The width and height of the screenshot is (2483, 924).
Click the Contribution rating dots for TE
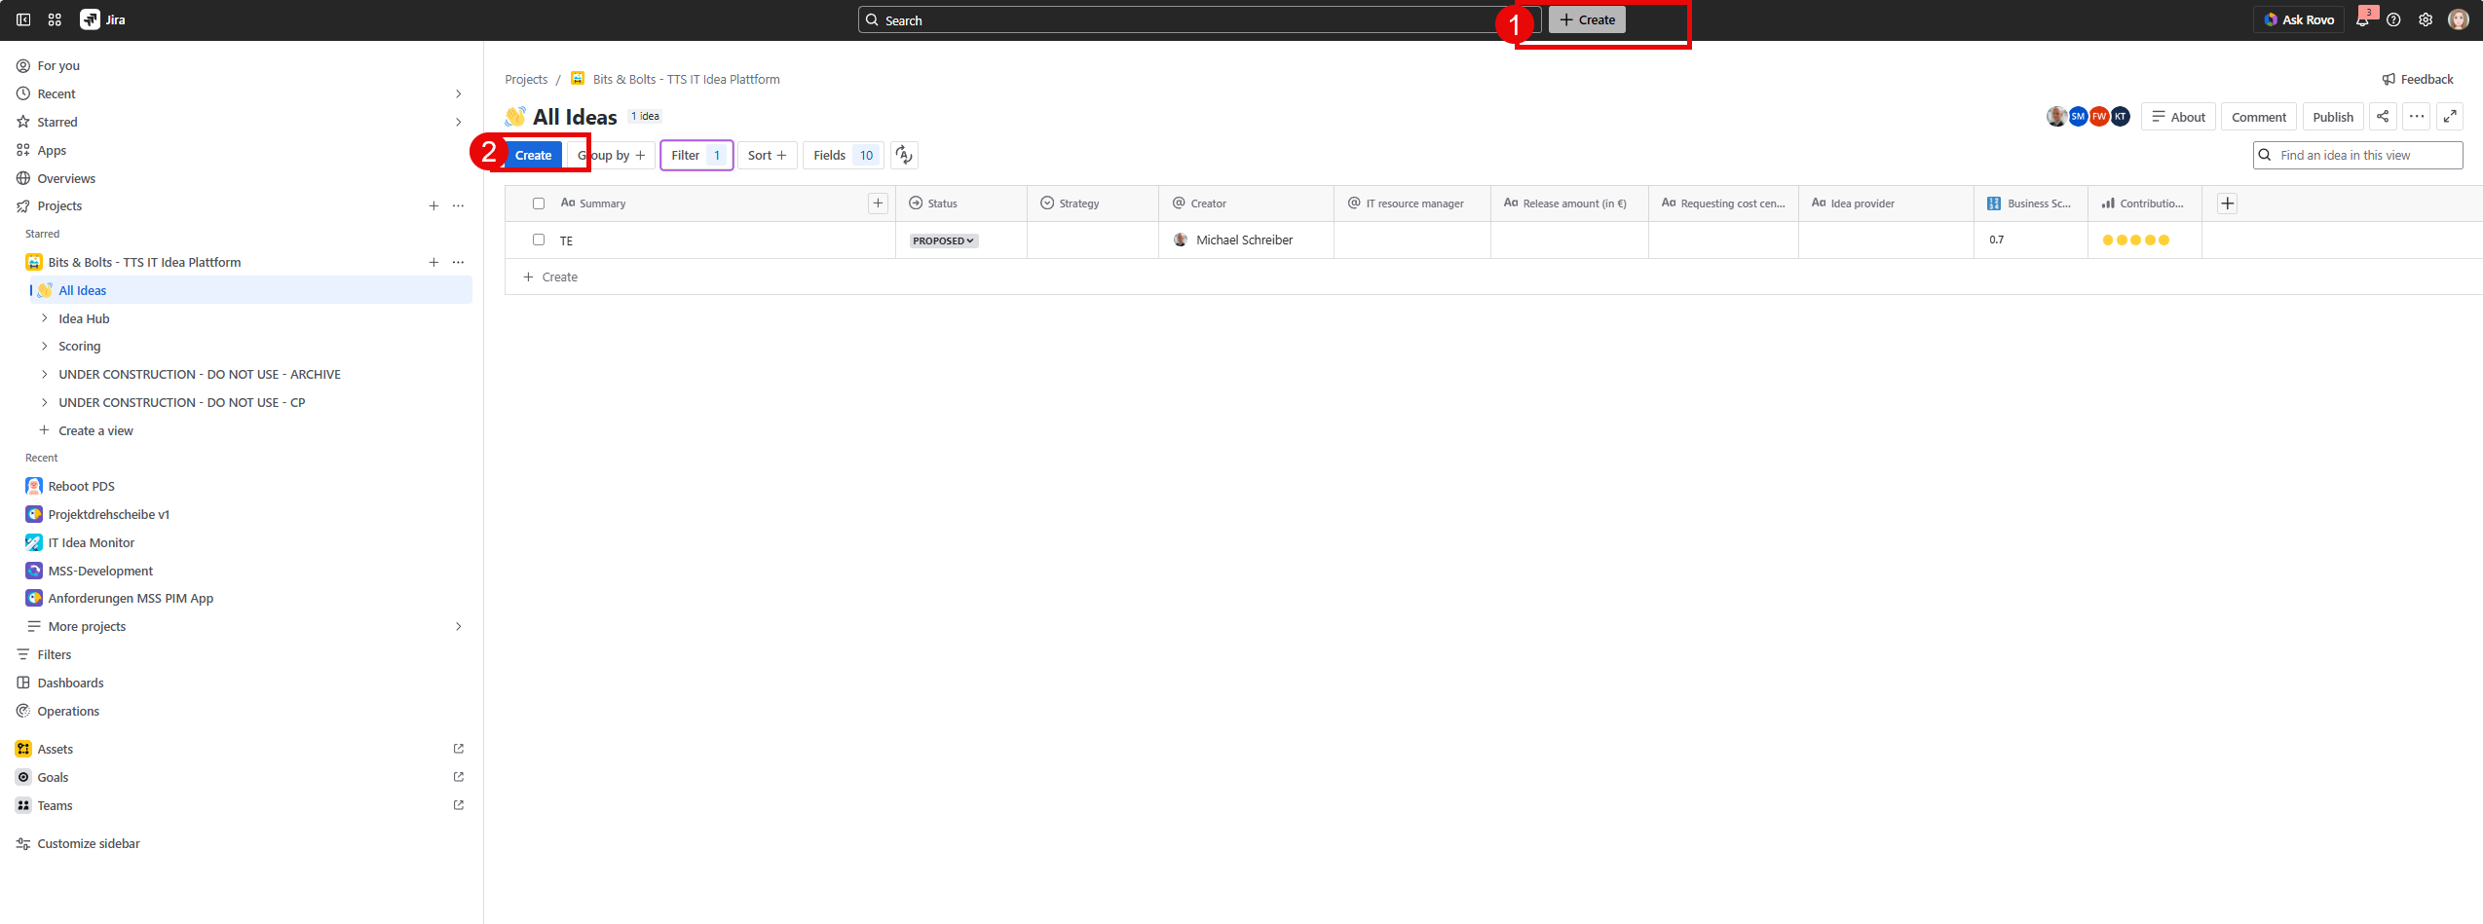tap(2136, 240)
